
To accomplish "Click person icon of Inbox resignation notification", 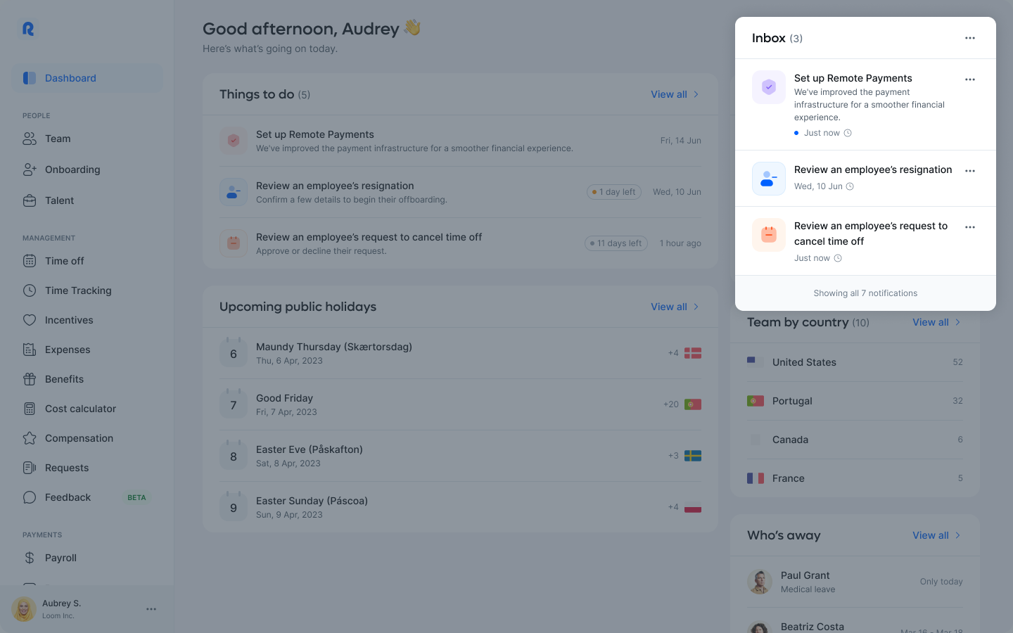I will [x=769, y=179].
